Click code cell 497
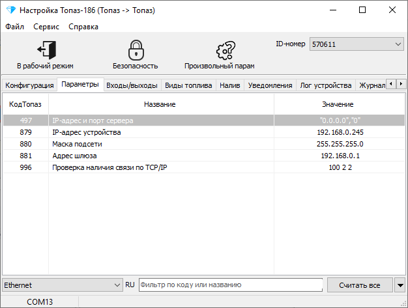The width and height of the screenshot is (408, 308). [26, 120]
